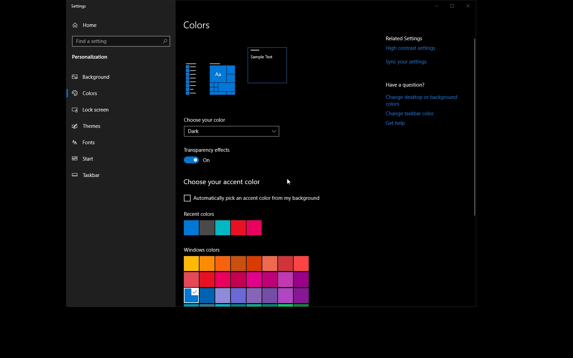The width and height of the screenshot is (573, 358).
Task: Select the last swatch in second Windows colors row
Action: click(301, 280)
